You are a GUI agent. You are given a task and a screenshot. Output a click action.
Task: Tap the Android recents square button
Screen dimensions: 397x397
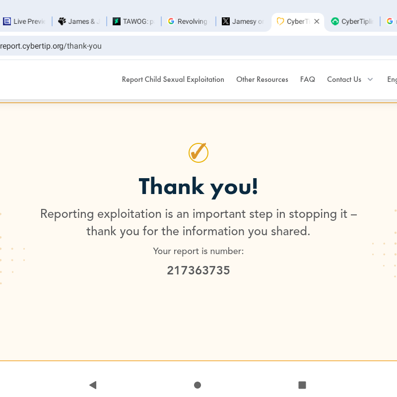pos(302,385)
